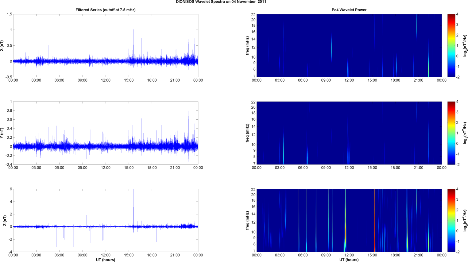Click the middle Pc4 wavelet power spectrogram
This screenshot has width=468, height=262.
click(349, 133)
